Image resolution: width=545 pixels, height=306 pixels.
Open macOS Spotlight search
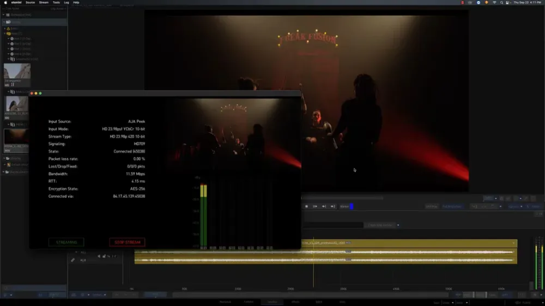pyautogui.click(x=501, y=2)
